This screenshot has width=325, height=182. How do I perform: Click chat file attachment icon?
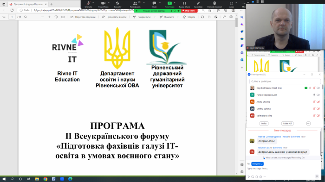tap(257, 177)
